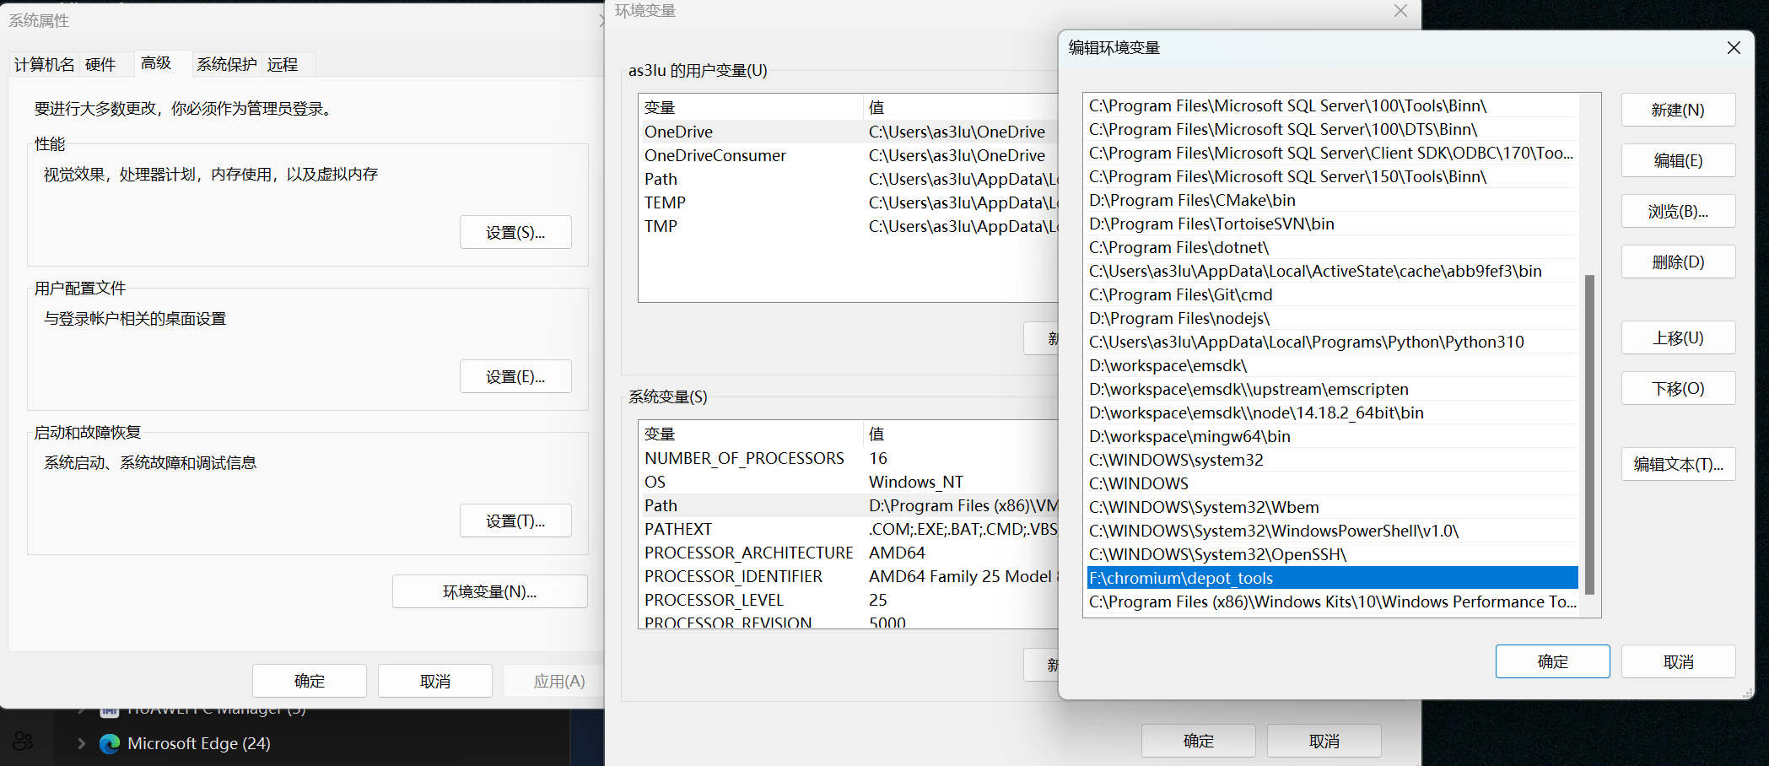Click 新建(N) in edit dialog
Image resolution: width=1769 pixels, height=766 pixels.
coord(1678,110)
